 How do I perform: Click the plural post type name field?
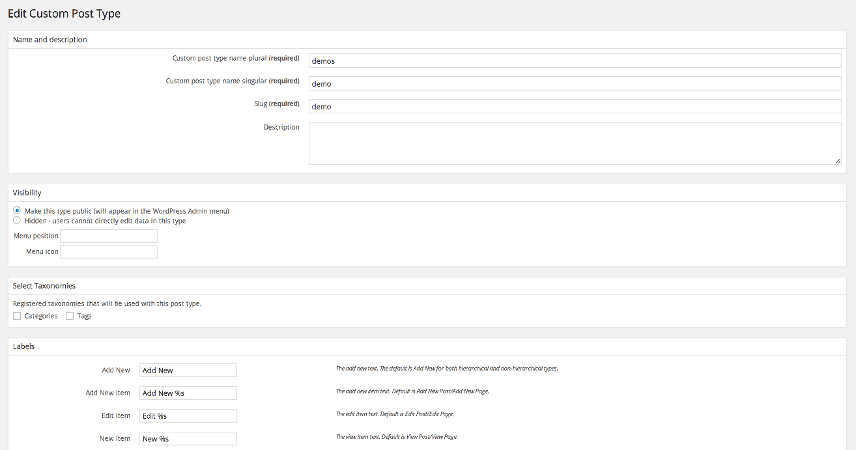tap(575, 61)
